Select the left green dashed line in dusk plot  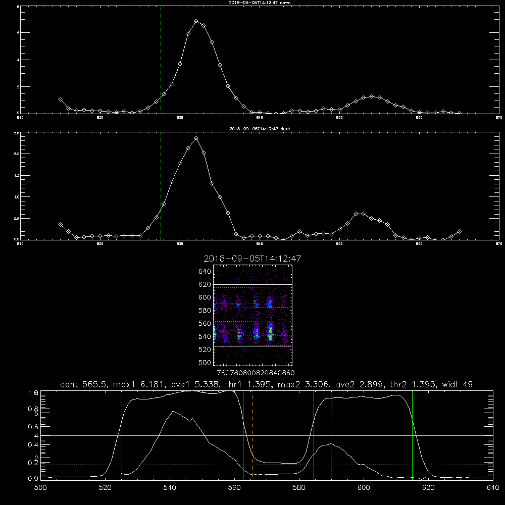coord(161,186)
